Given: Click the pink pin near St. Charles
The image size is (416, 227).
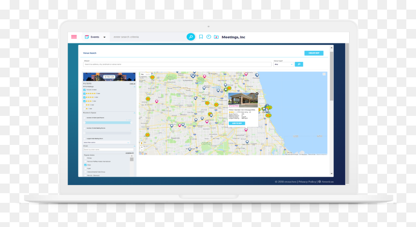Looking at the screenshot, I should click(157, 101).
